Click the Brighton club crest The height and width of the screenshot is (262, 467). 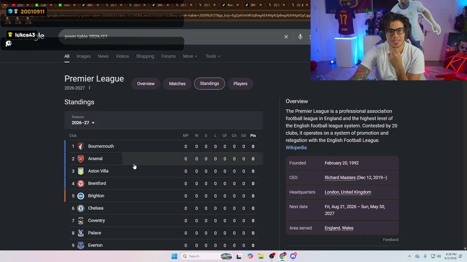coord(81,196)
